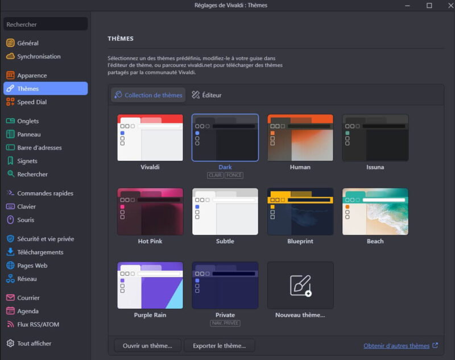Create a Nouveau thème
The height and width of the screenshot is (360, 455).
(300, 285)
